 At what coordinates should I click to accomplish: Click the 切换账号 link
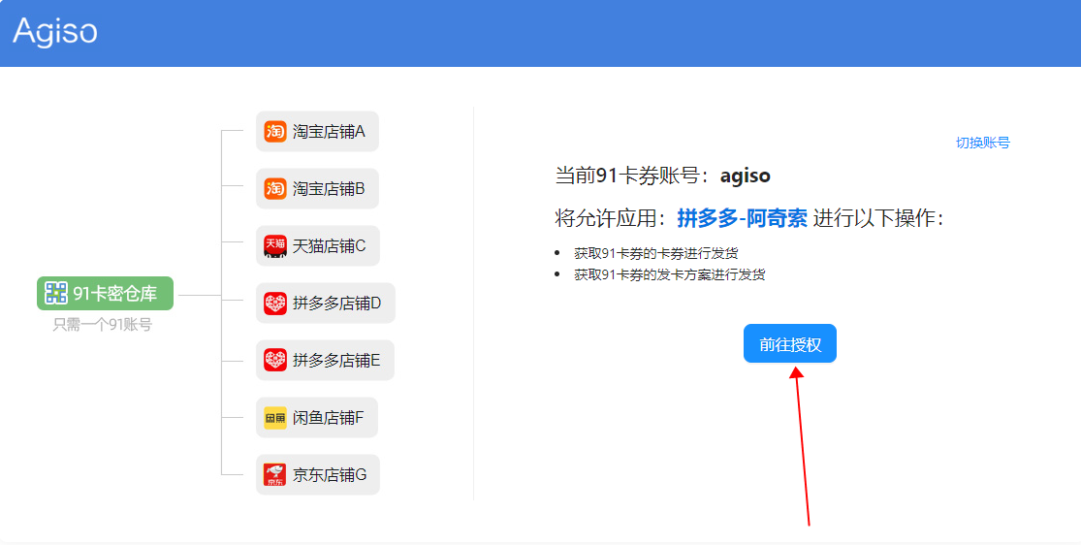pyautogui.click(x=982, y=143)
